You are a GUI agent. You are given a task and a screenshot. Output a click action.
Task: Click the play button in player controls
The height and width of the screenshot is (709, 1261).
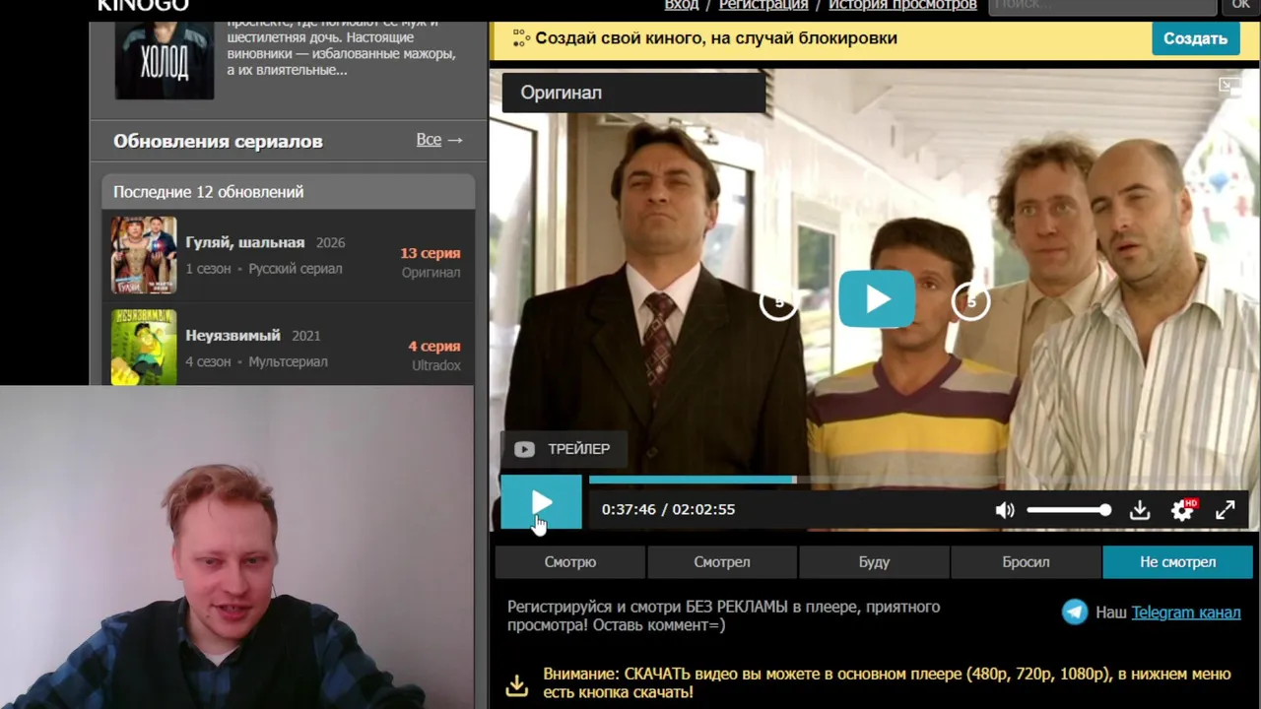pos(541,503)
